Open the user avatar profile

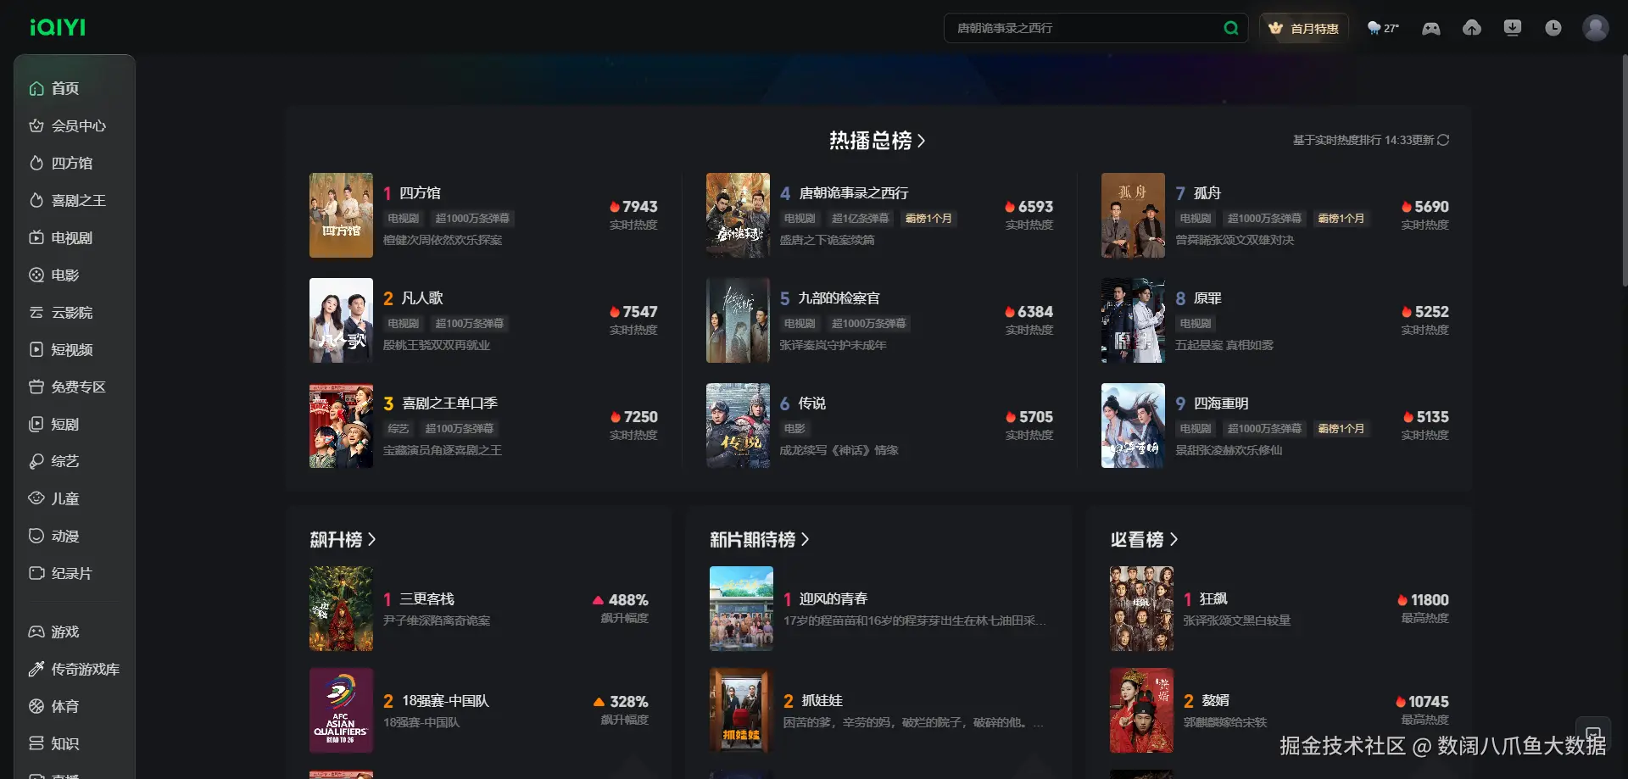1596,28
